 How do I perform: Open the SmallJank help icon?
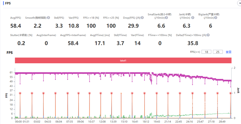166,18
